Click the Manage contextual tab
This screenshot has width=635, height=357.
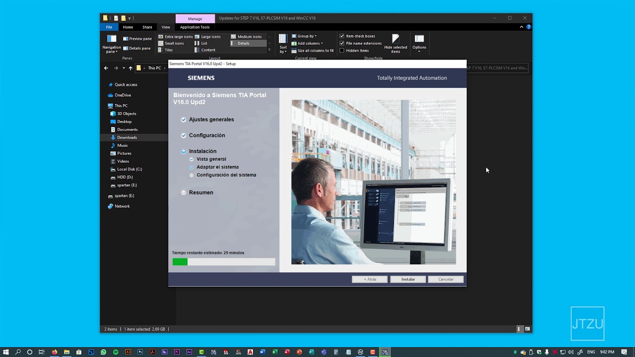[195, 19]
